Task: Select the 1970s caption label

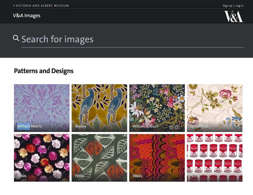Action: coord(194,176)
